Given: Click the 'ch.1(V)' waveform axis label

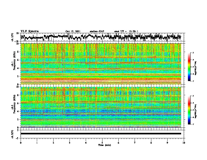Looking at the screenshot, I should (x=13, y=37).
